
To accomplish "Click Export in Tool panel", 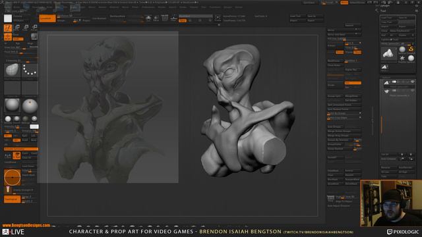I will point(406,26).
